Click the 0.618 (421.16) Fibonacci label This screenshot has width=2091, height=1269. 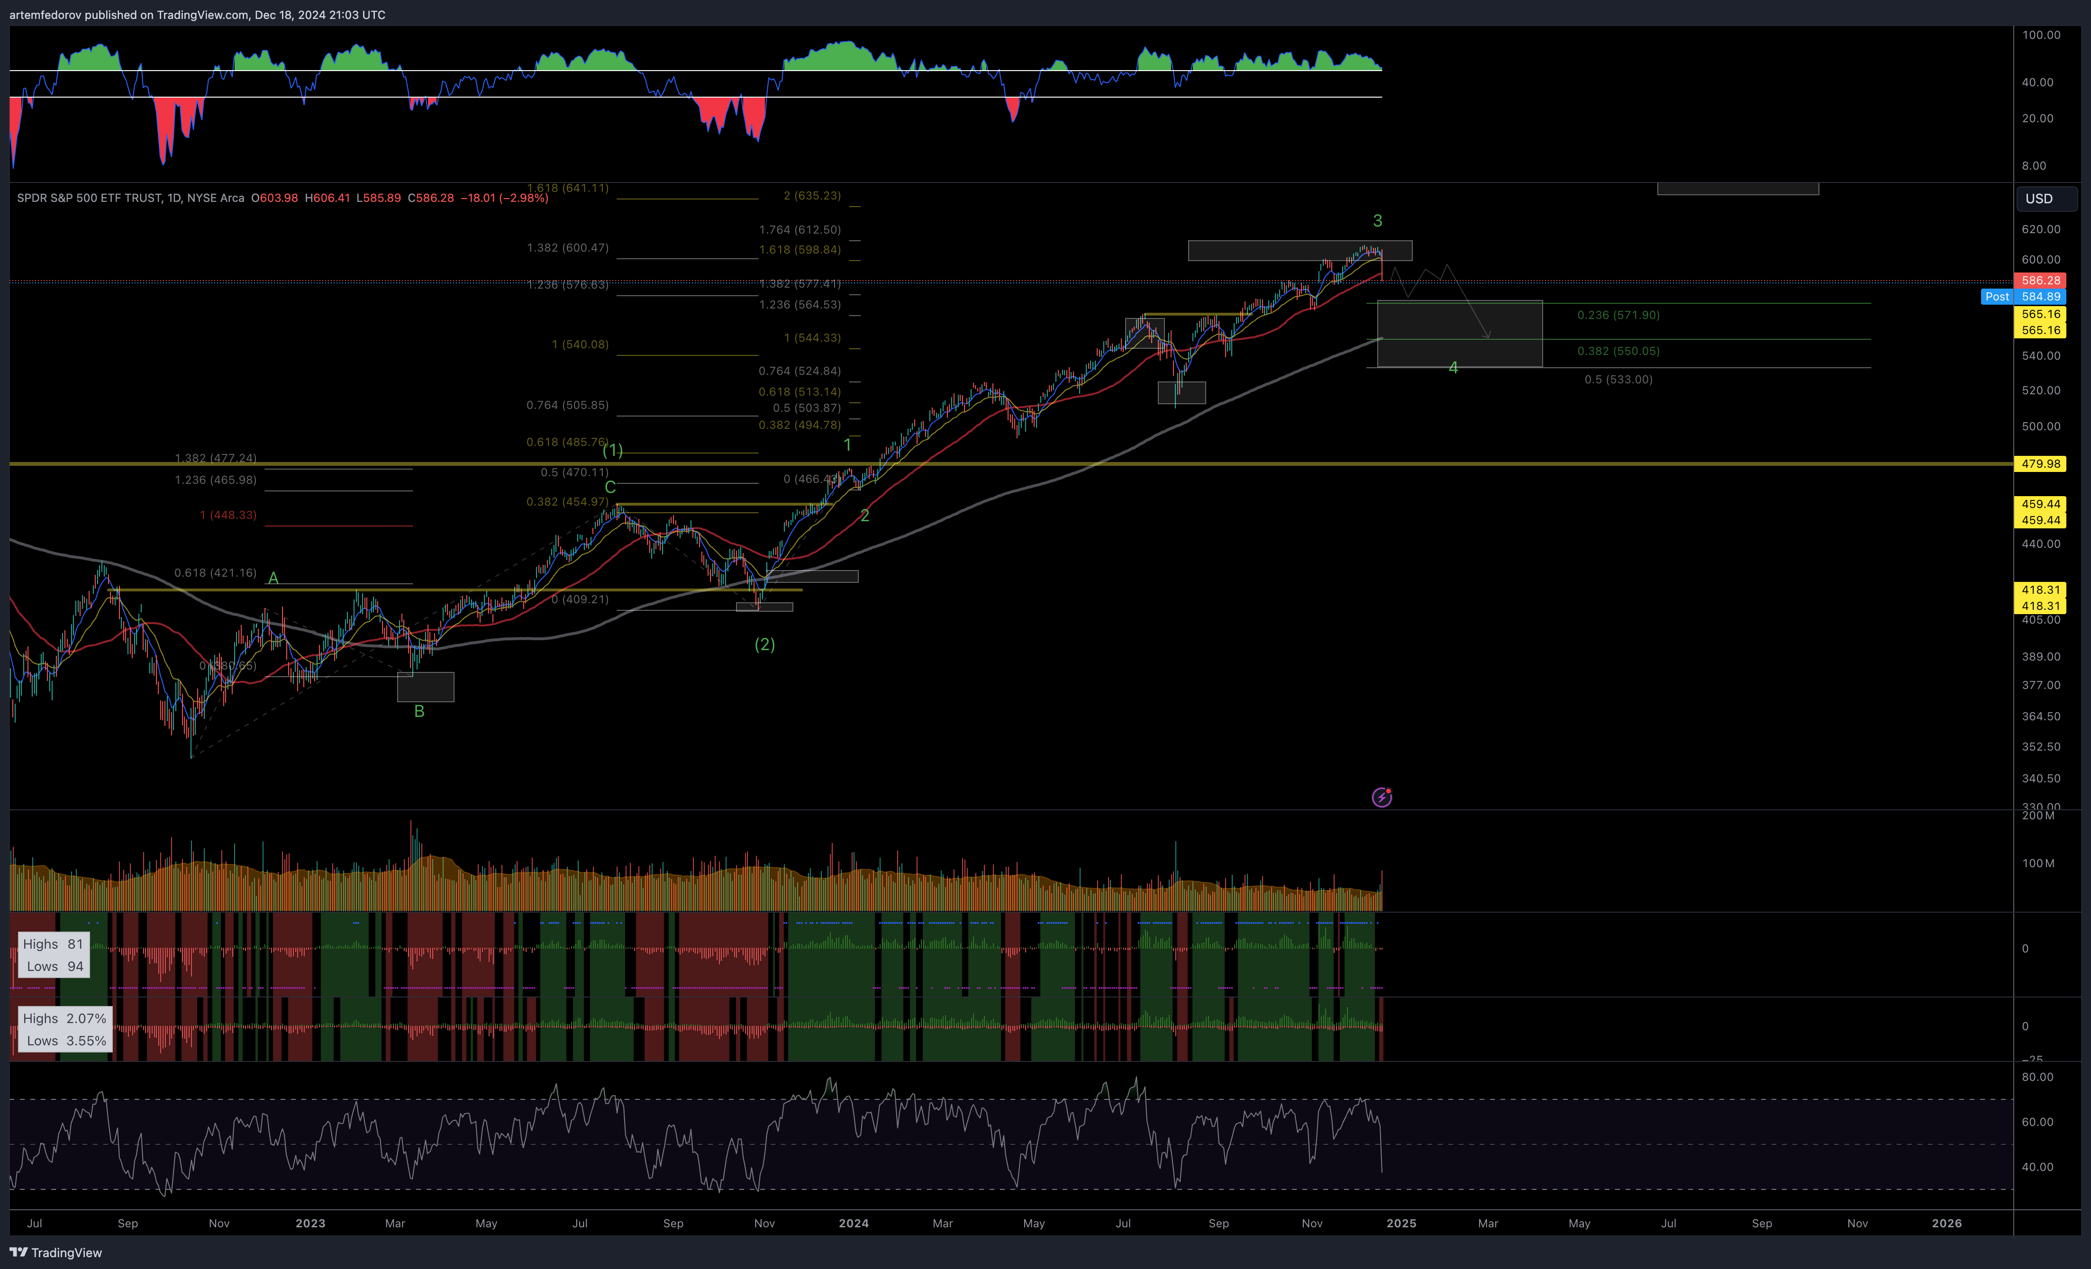215,572
